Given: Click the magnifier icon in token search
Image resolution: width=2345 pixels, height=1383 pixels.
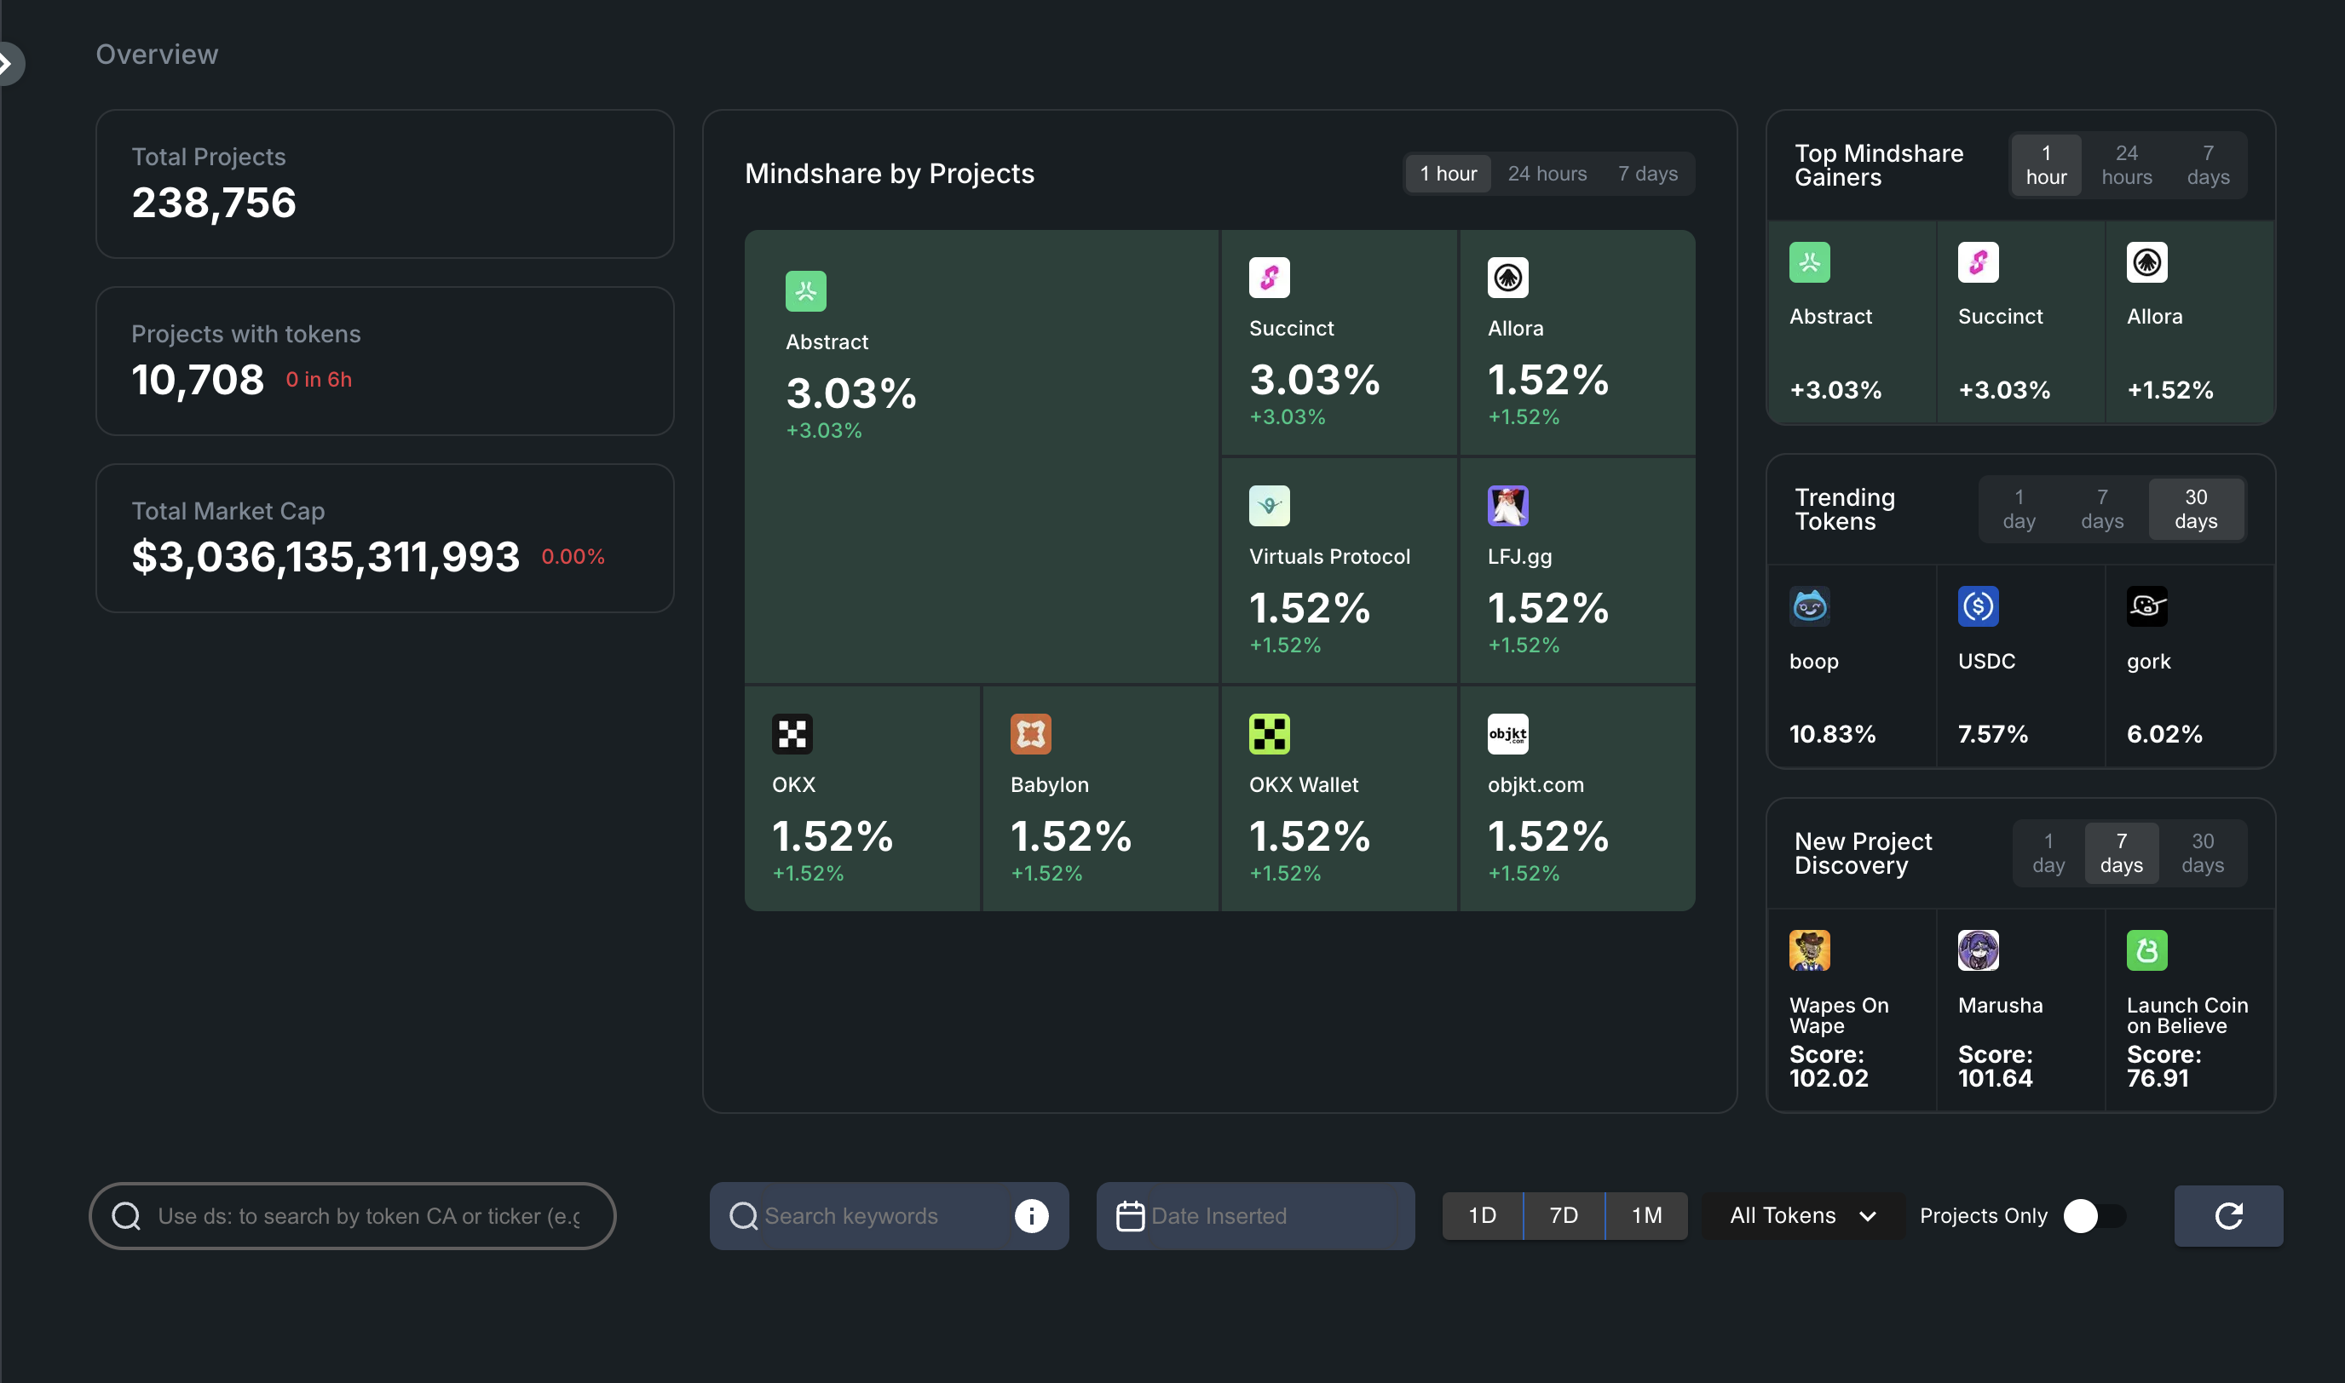Looking at the screenshot, I should [x=126, y=1215].
